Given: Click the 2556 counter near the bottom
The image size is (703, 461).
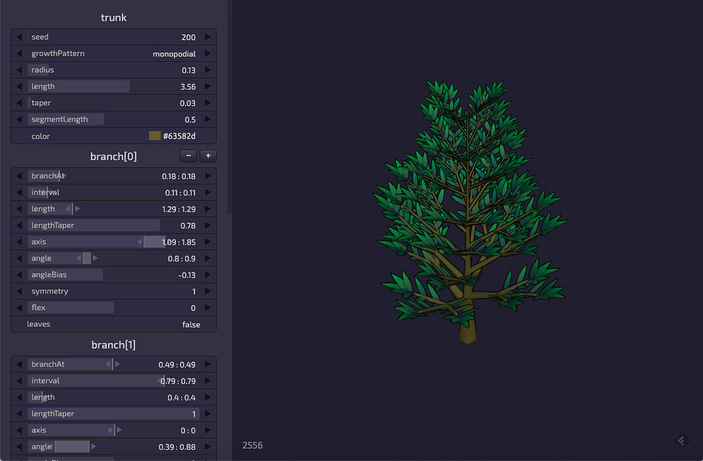Looking at the screenshot, I should pyautogui.click(x=252, y=445).
